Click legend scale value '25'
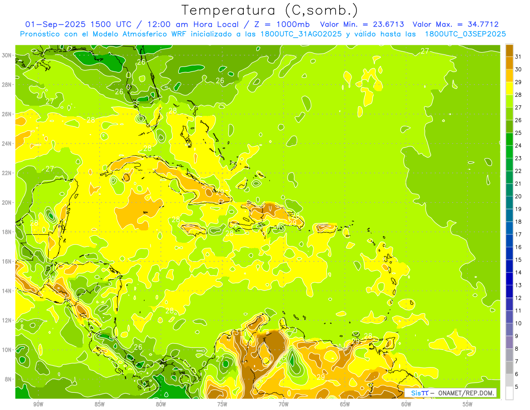Image resolution: width=530 pixels, height=410 pixels. coord(519,133)
